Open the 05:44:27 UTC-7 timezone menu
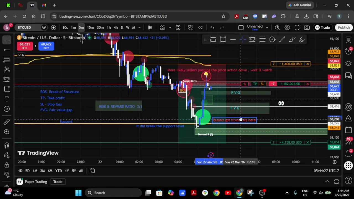354x199 pixels. [326, 171]
